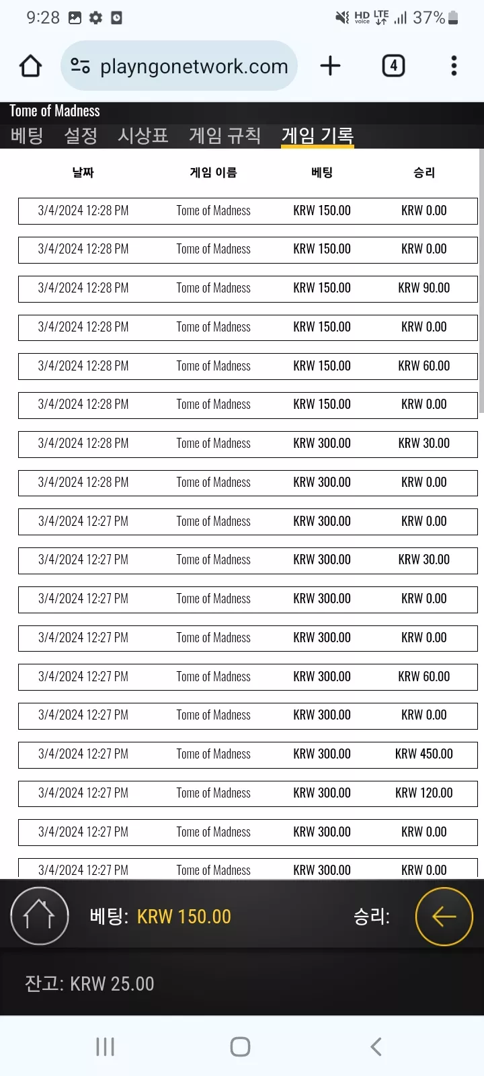Viewport: 484px width, 1076px height.
Task: Tap the Android back navigation arrow
Action: coord(376,1046)
